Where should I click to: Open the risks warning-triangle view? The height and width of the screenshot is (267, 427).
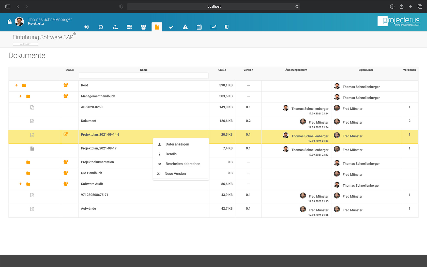[185, 27]
